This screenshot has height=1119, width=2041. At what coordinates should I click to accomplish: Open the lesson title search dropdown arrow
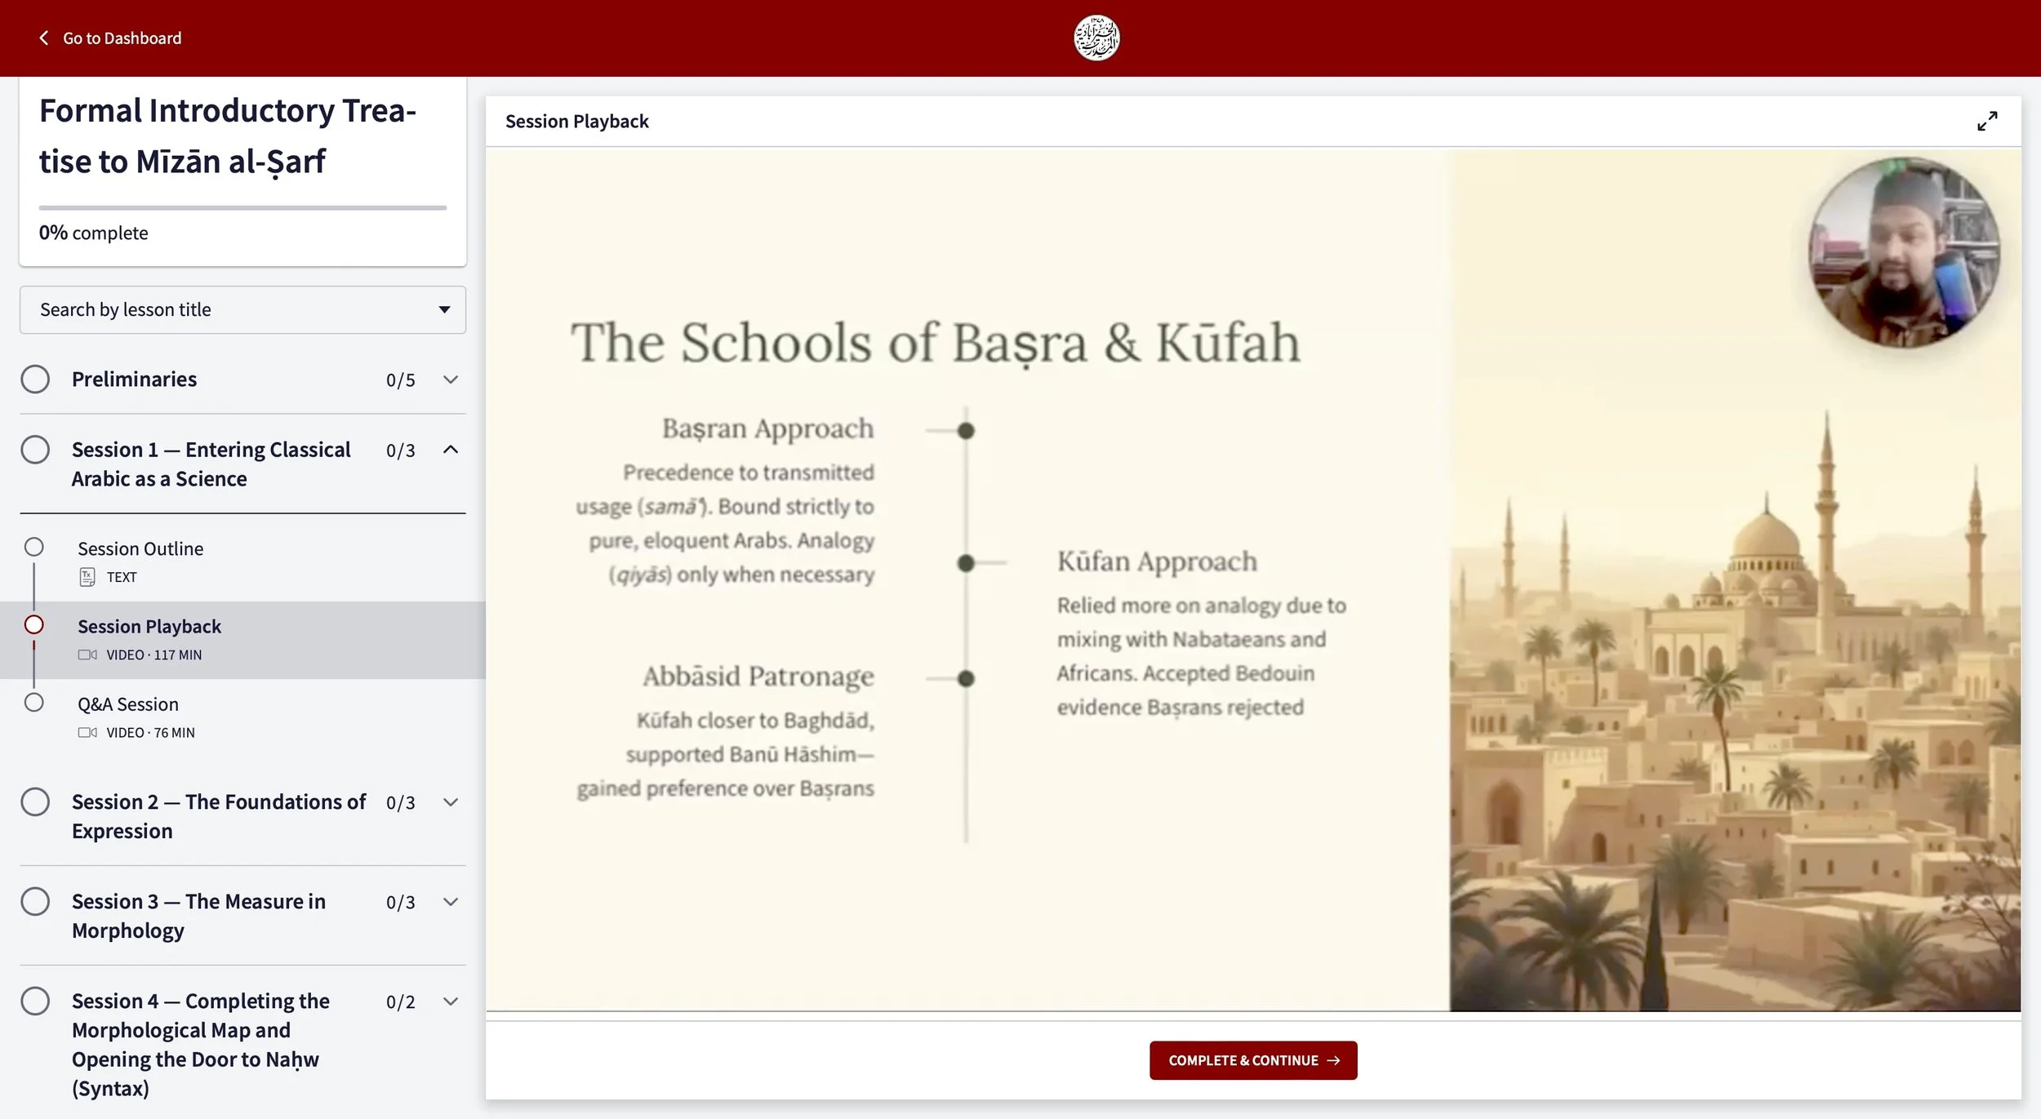click(444, 309)
